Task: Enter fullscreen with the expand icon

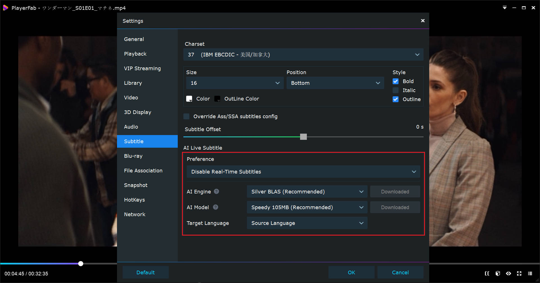Action: pos(519,273)
